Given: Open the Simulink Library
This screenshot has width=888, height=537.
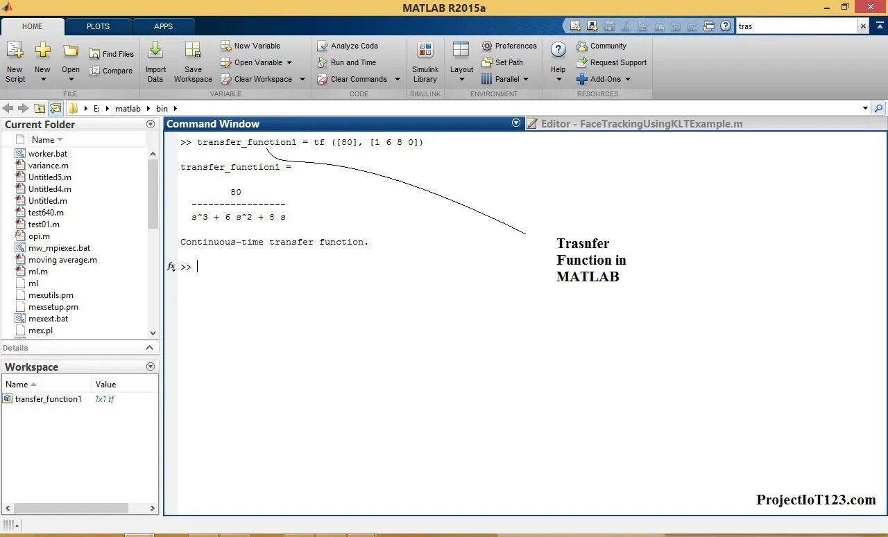Looking at the screenshot, I should point(425,62).
